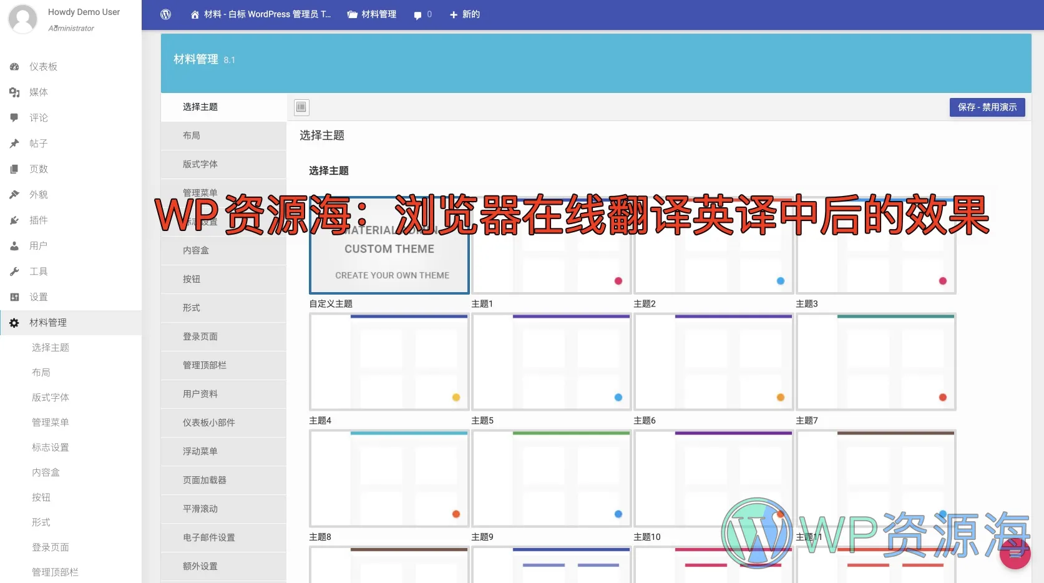This screenshot has width=1044, height=583.
Task: Choose the 主题7 theme thumbnail
Action: click(876, 362)
